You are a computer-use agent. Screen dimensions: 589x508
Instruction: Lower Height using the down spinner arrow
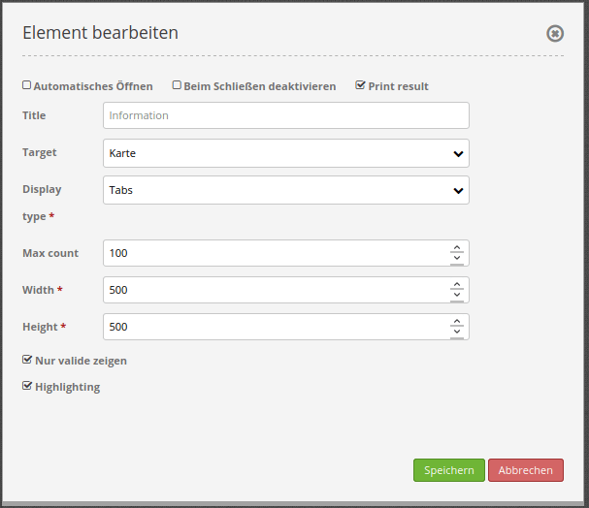tap(457, 333)
